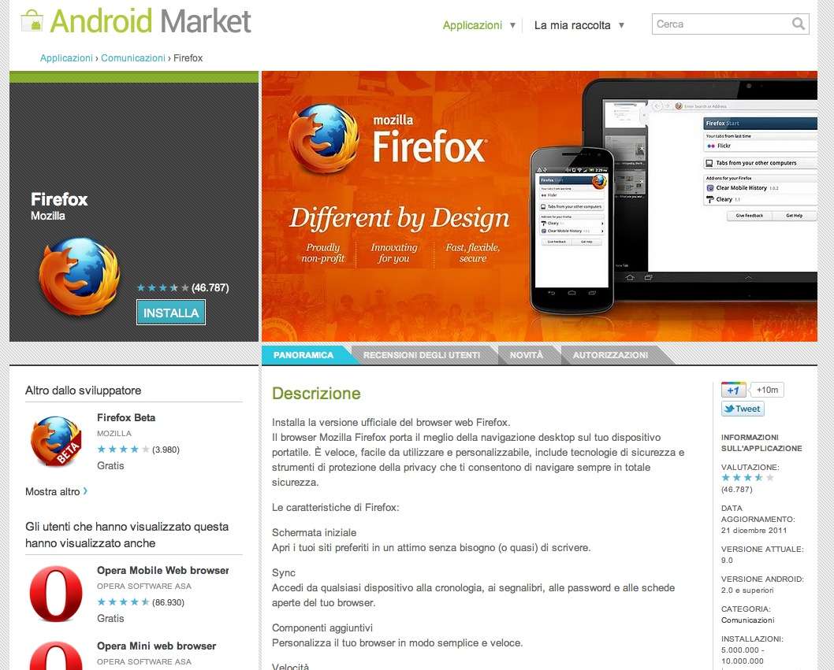Open the Firefox Beta app icon

[56, 441]
